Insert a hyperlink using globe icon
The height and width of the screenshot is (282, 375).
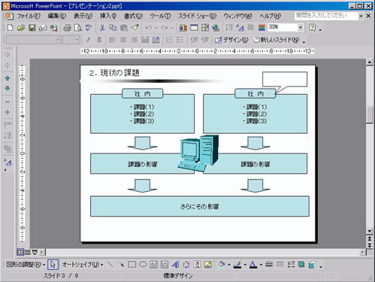coord(216,28)
